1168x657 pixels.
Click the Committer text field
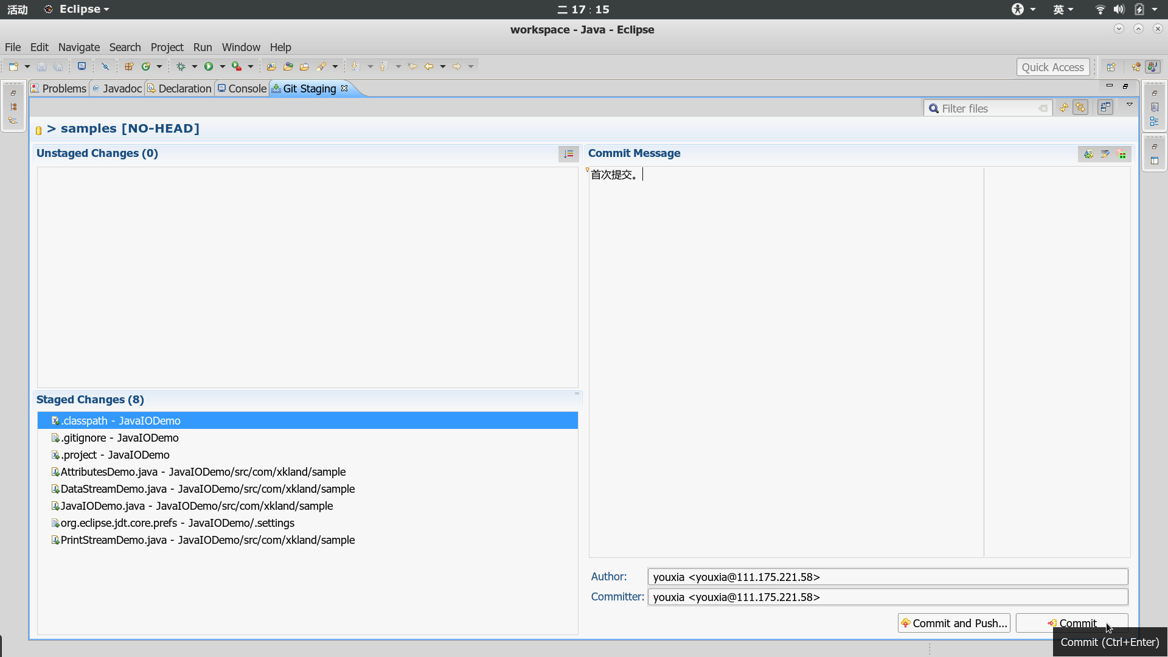point(888,597)
